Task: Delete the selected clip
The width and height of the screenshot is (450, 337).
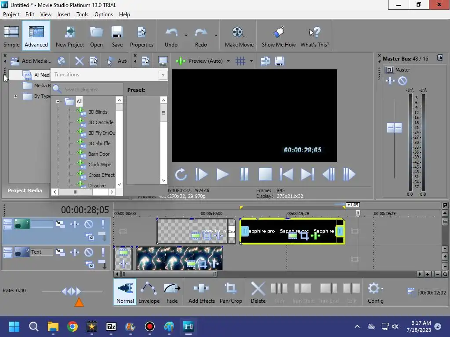Action: (x=258, y=292)
